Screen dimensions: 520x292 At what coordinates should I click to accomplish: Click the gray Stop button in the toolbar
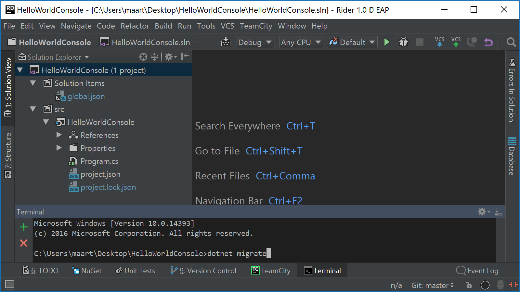pyautogui.click(x=420, y=42)
